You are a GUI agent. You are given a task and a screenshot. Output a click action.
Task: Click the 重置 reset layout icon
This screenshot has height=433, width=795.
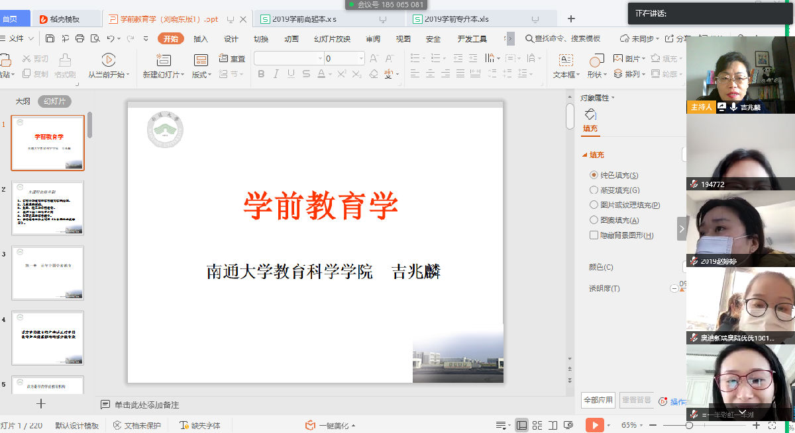[x=233, y=59]
